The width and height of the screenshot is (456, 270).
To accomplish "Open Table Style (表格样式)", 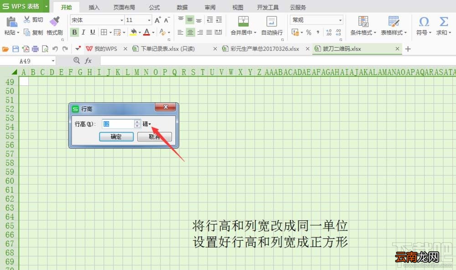I will [394, 21].
